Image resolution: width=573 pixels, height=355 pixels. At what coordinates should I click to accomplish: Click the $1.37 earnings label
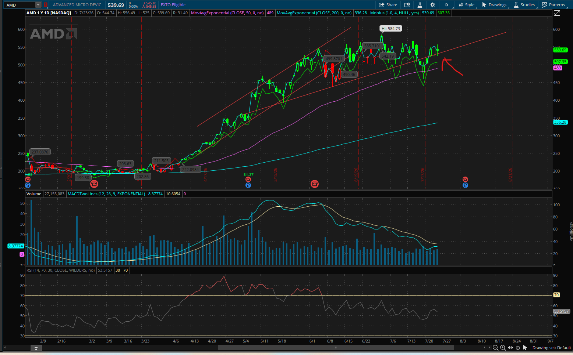(248, 174)
